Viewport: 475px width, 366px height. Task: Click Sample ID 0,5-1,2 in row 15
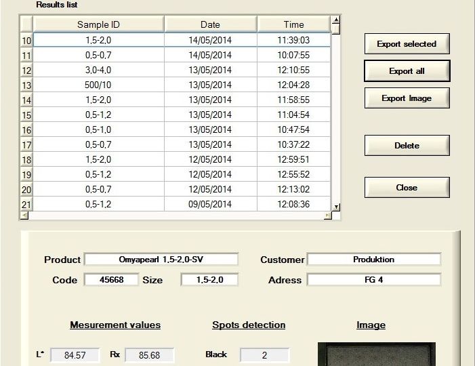click(98, 115)
